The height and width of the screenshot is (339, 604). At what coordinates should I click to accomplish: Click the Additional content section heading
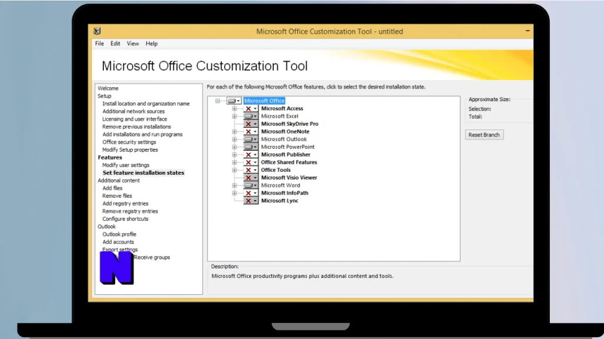(119, 180)
